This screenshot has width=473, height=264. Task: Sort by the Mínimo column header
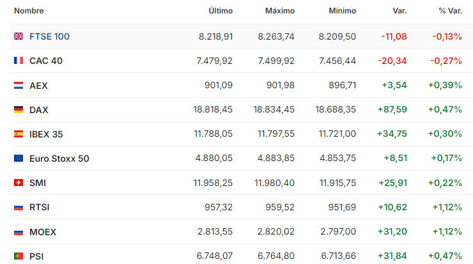(x=342, y=11)
